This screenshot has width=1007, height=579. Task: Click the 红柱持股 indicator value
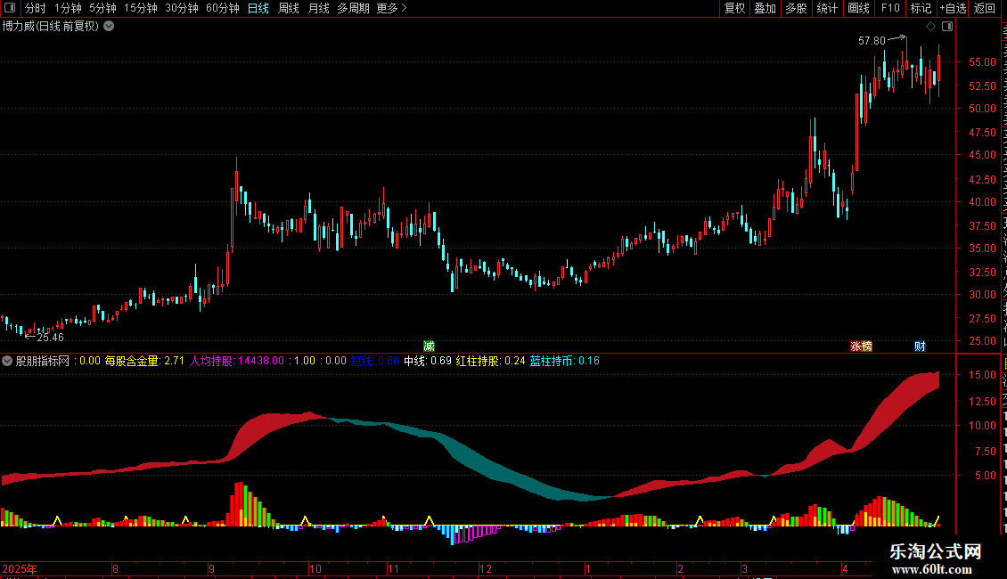click(491, 361)
